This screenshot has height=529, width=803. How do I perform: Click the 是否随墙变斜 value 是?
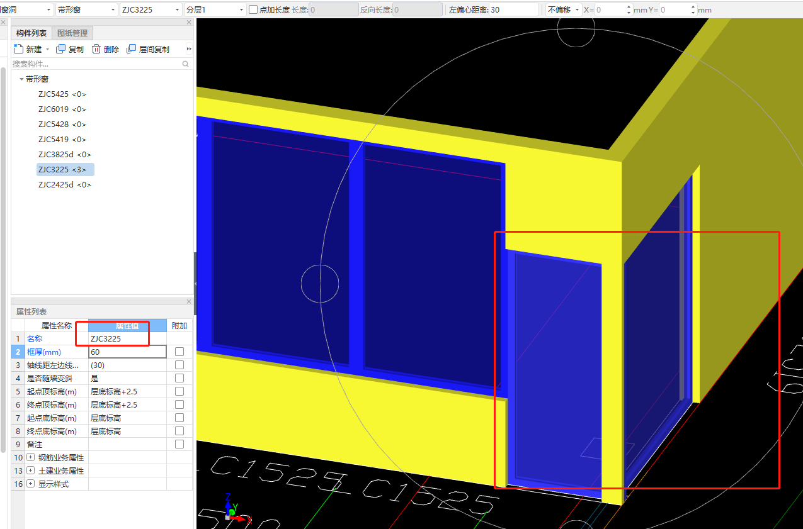click(x=127, y=378)
